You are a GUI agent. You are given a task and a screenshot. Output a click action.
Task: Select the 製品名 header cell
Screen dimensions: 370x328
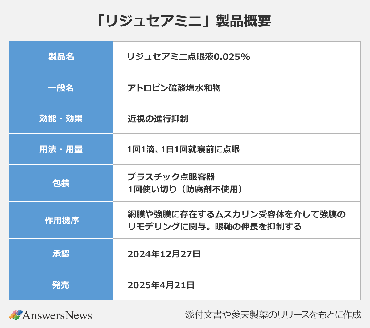tap(61, 57)
